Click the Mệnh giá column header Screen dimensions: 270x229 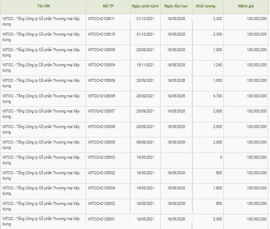tap(245, 7)
